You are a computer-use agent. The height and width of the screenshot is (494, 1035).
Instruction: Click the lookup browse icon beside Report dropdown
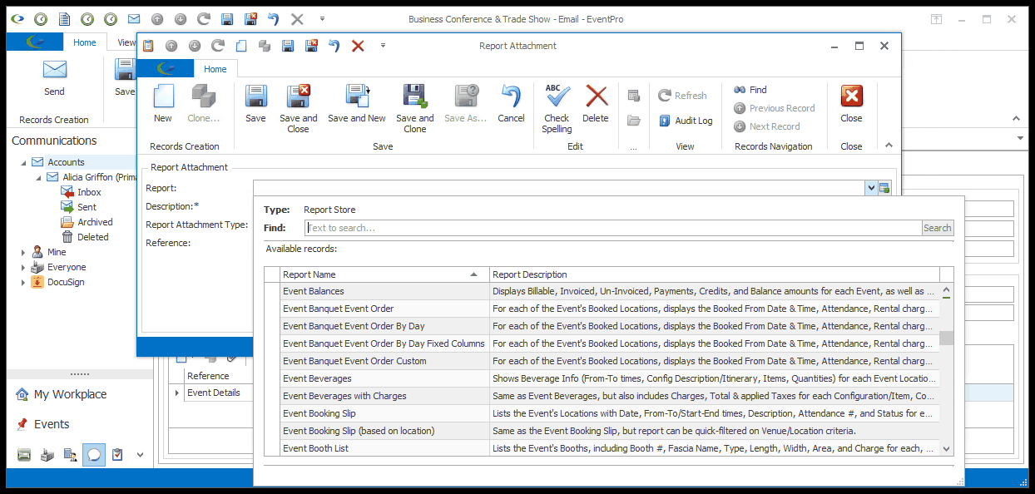pos(884,188)
